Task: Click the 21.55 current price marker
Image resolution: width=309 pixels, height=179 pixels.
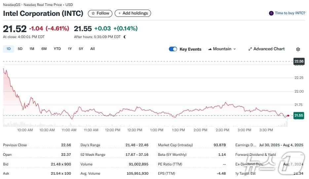Action: 299,115
